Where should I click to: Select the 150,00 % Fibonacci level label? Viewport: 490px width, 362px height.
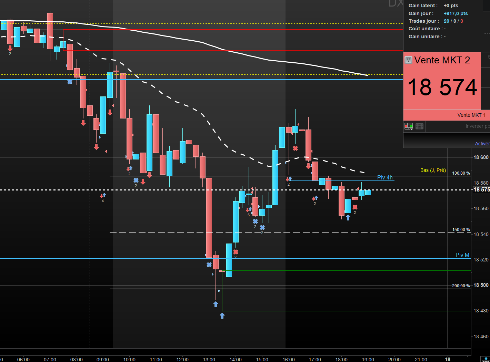click(x=461, y=230)
